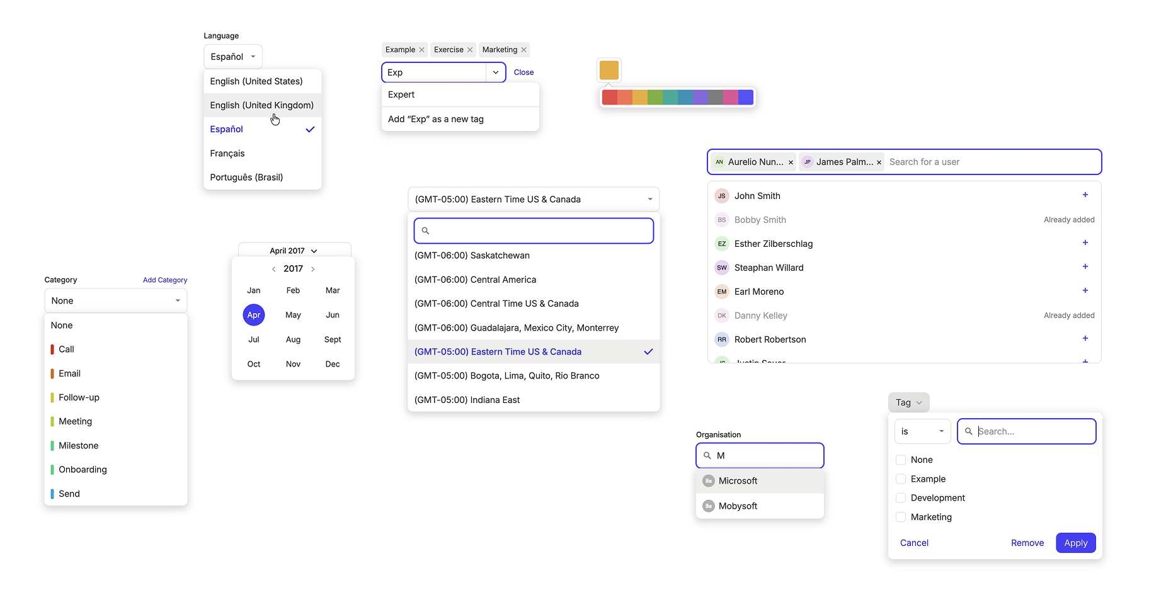This screenshot has height=602, width=1149.
Task: Open the 'is' condition dropdown
Action: [923, 432]
